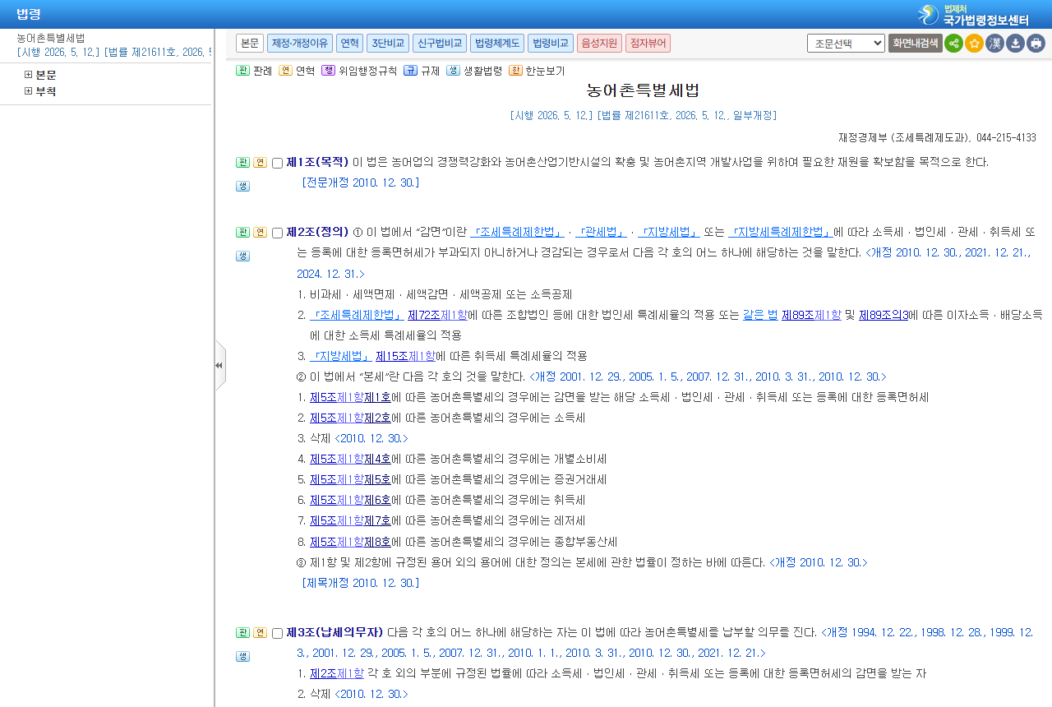
Task: Open 연혁 icon beside 제2조(정의)
Action: point(260,232)
